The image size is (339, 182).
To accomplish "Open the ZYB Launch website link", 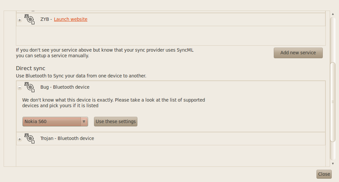I will coord(71,19).
